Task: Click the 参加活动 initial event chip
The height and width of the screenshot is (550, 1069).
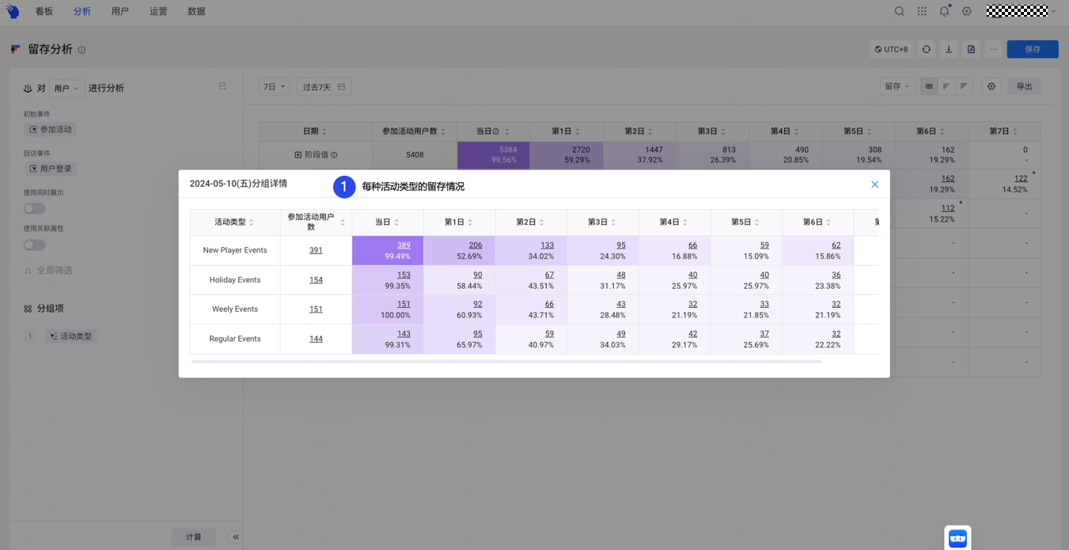Action: click(x=51, y=130)
